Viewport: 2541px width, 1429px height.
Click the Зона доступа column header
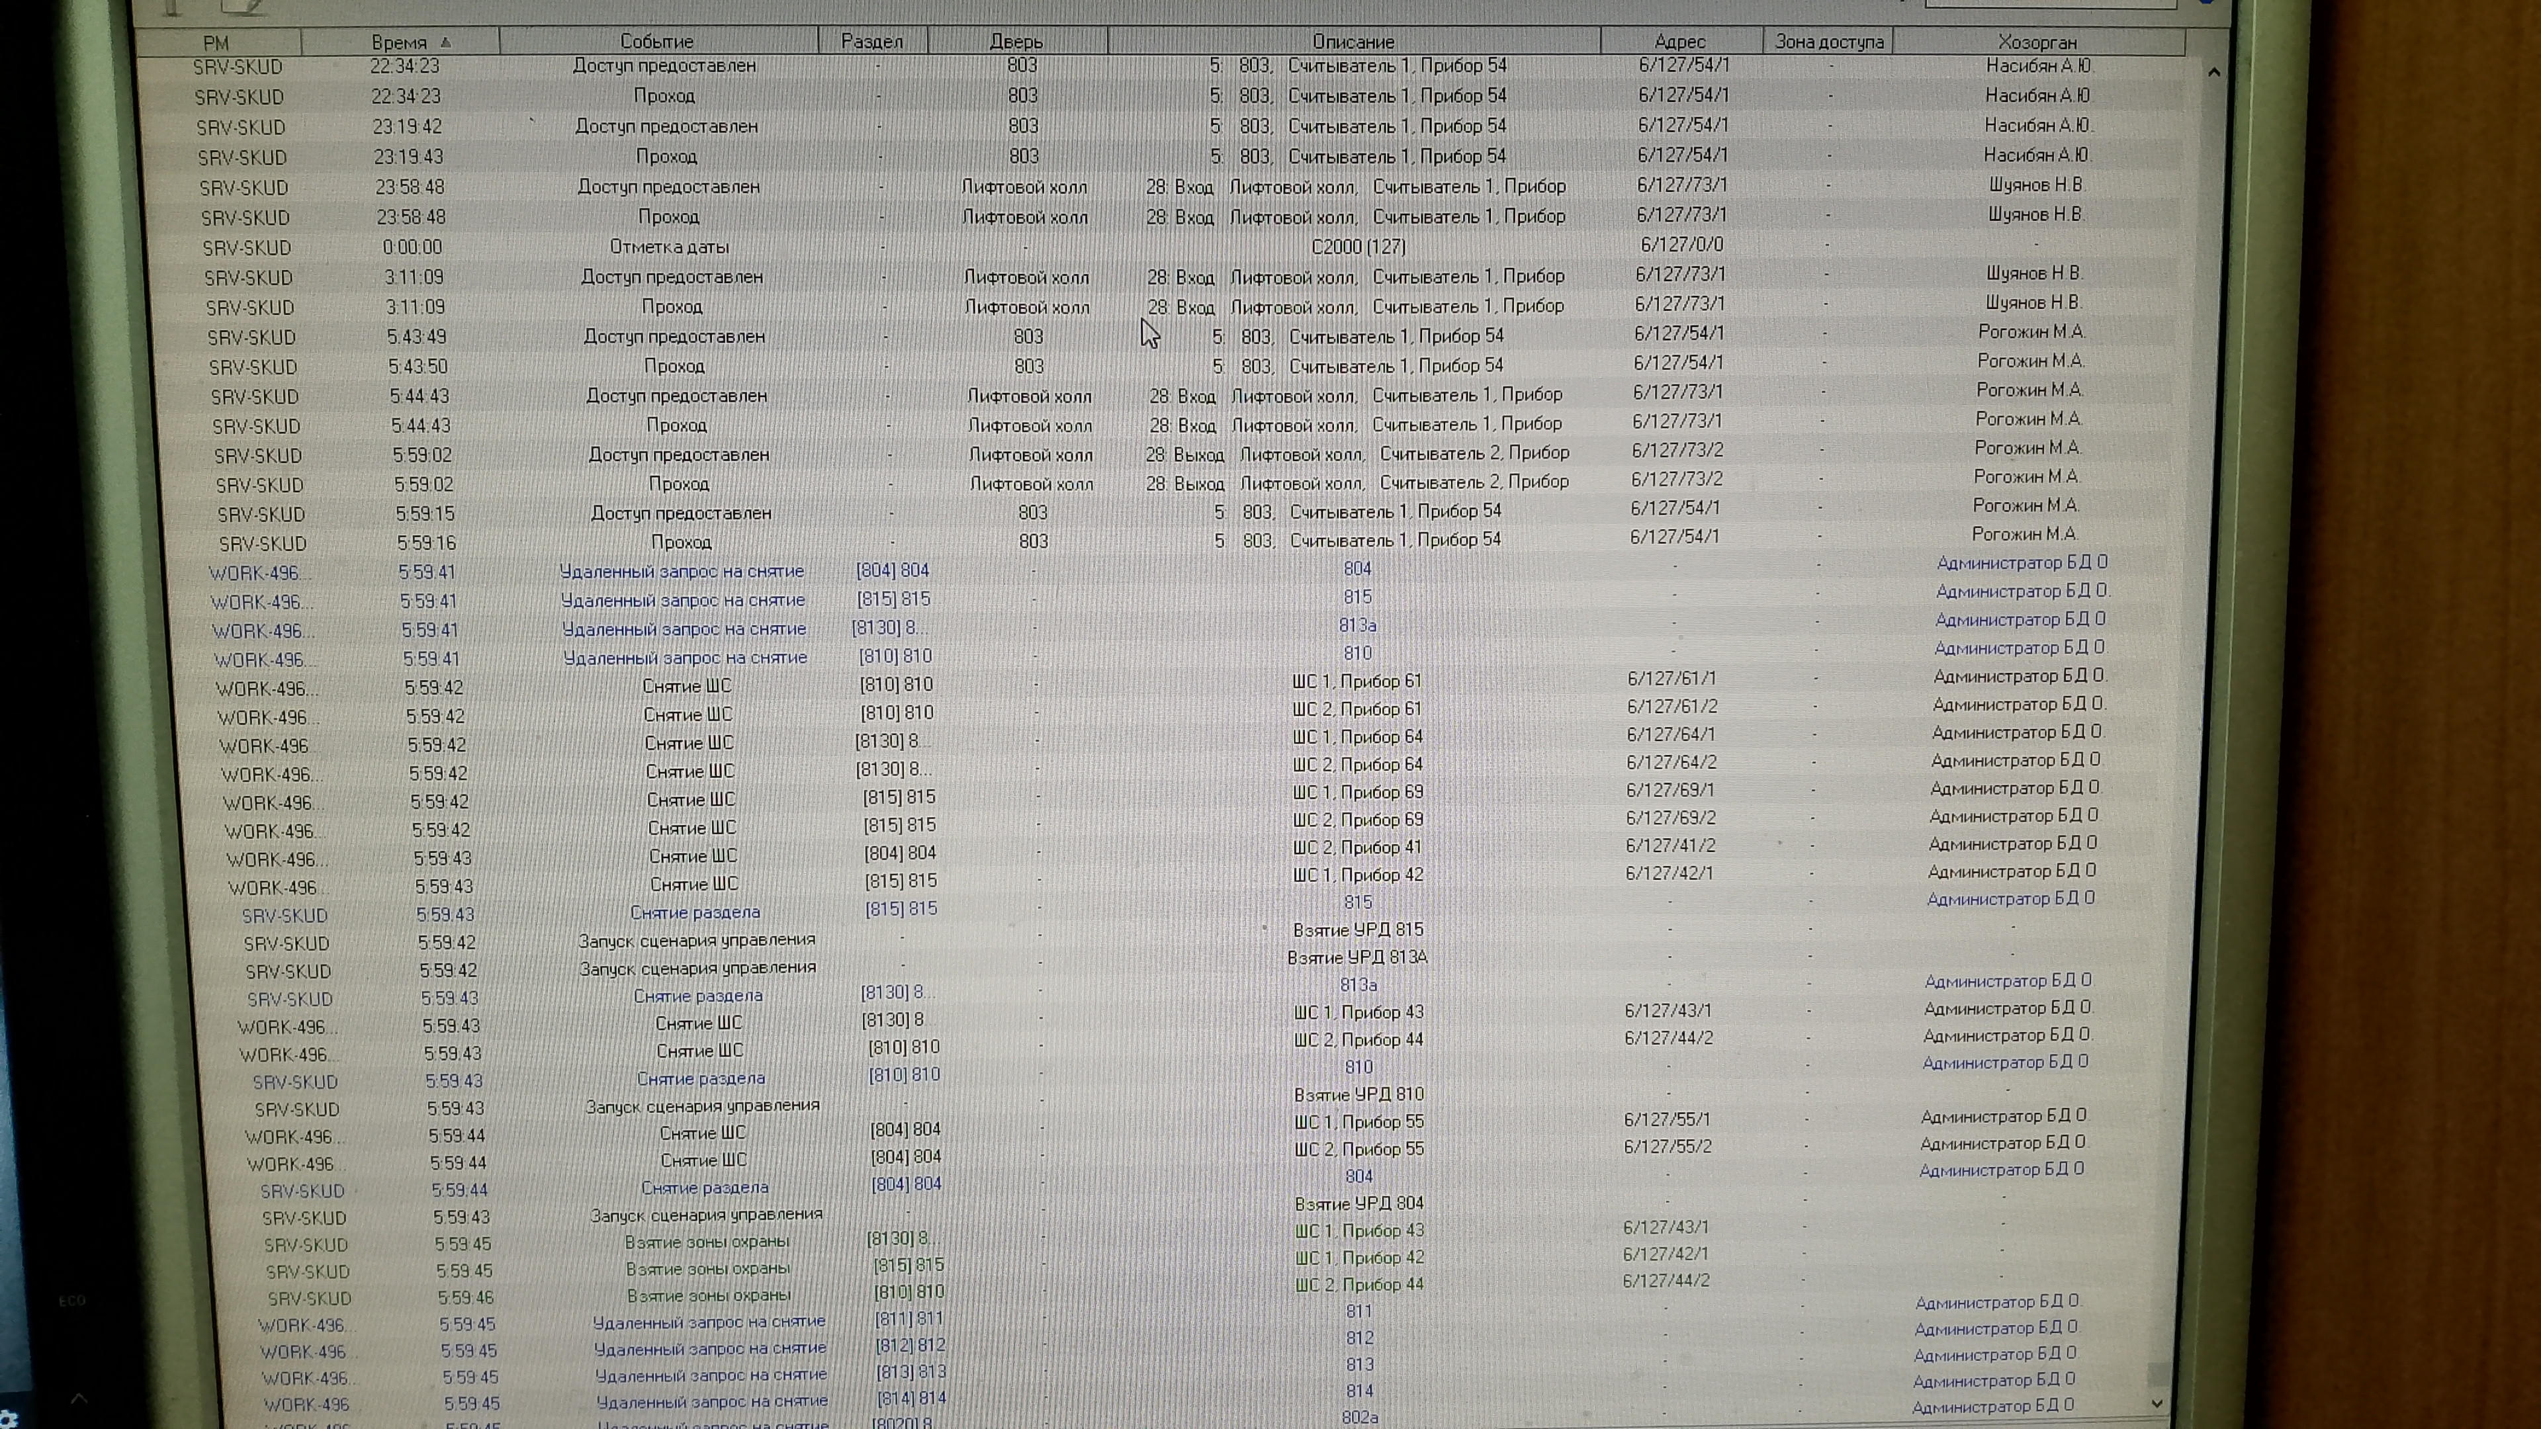(x=1829, y=42)
